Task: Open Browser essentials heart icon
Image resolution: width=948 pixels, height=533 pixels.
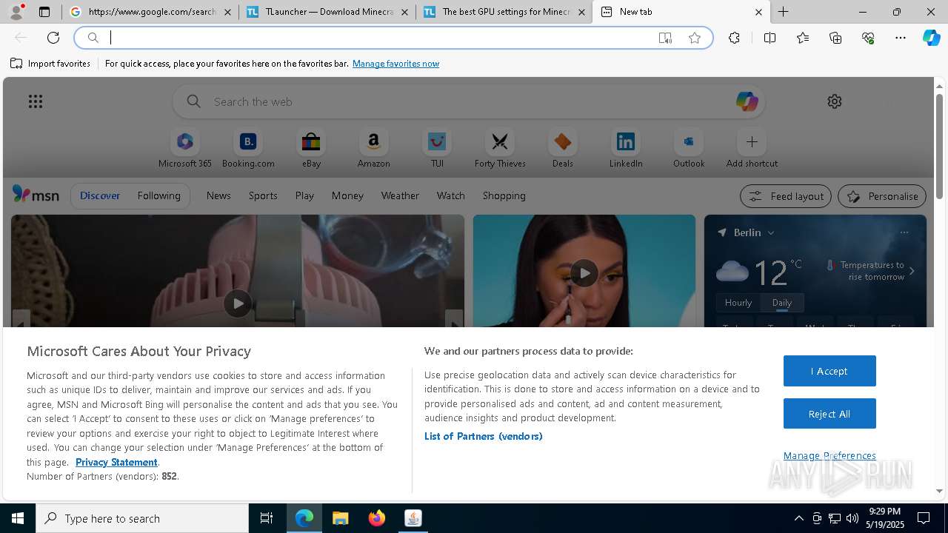Action: tap(868, 38)
